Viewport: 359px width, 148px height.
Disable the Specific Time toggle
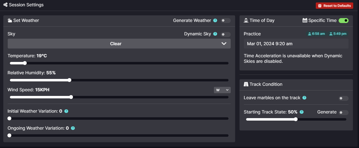pyautogui.click(x=343, y=21)
